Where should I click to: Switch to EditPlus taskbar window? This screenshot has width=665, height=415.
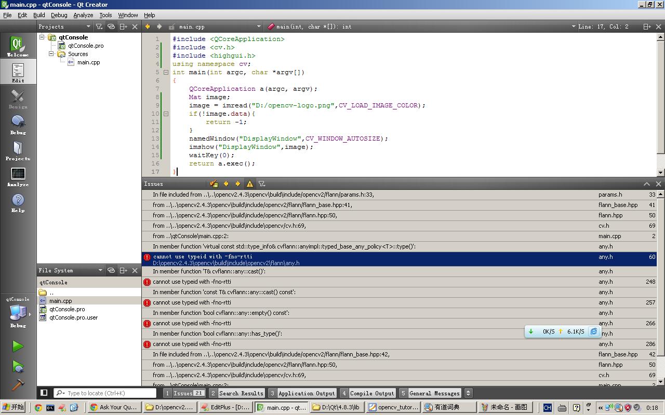[225, 407]
